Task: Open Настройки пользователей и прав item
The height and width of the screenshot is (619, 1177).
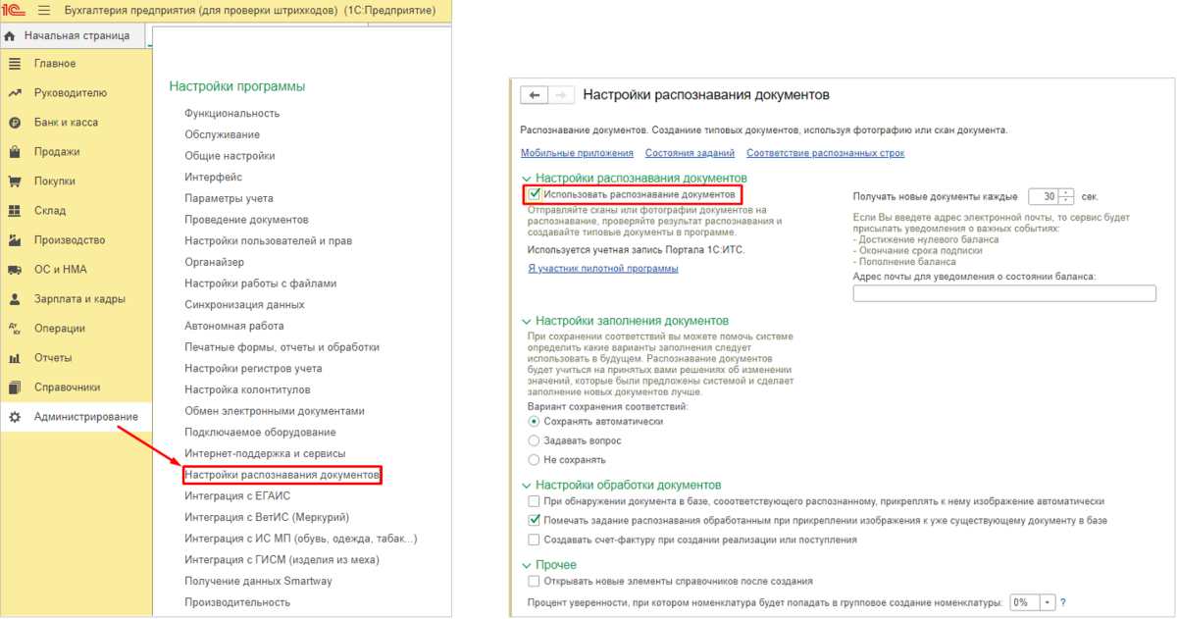Action: pyautogui.click(x=268, y=241)
